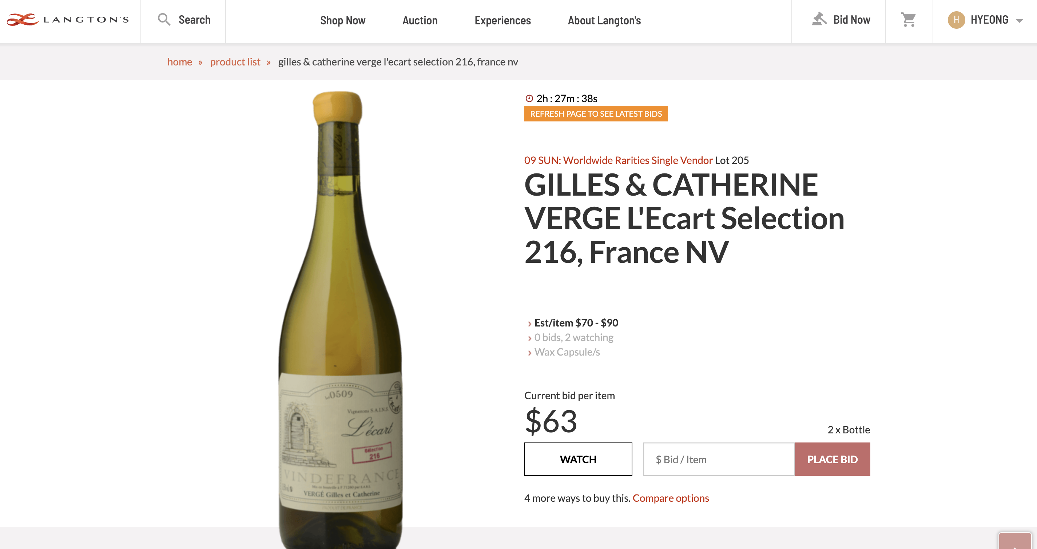Open the About Langton's menu
This screenshot has width=1037, height=549.
point(604,20)
